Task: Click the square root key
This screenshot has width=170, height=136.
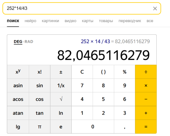Action: [x=61, y=99]
